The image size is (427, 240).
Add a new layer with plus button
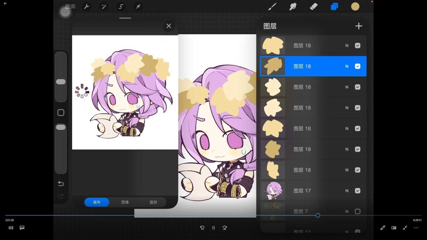point(359,26)
